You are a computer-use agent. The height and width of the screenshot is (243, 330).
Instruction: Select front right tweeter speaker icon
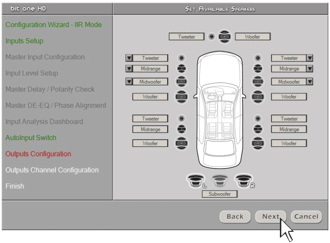click(258, 58)
